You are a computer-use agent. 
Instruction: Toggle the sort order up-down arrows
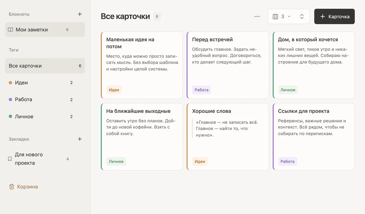[302, 16]
